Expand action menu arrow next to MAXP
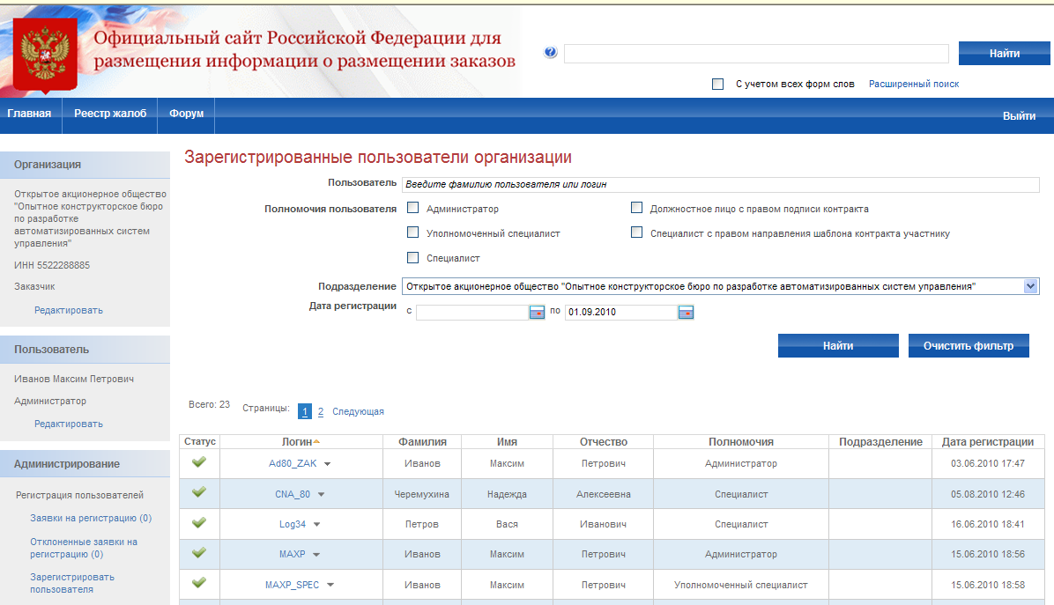Image resolution: width=1054 pixels, height=605 pixels. pos(315,555)
